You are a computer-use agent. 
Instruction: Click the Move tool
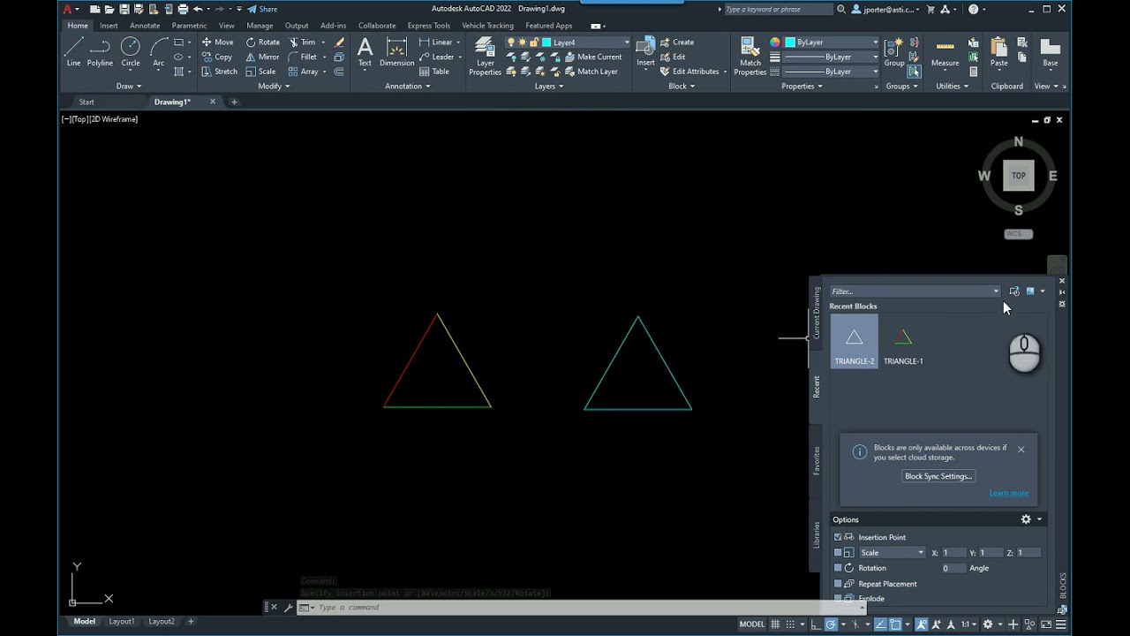(x=217, y=42)
